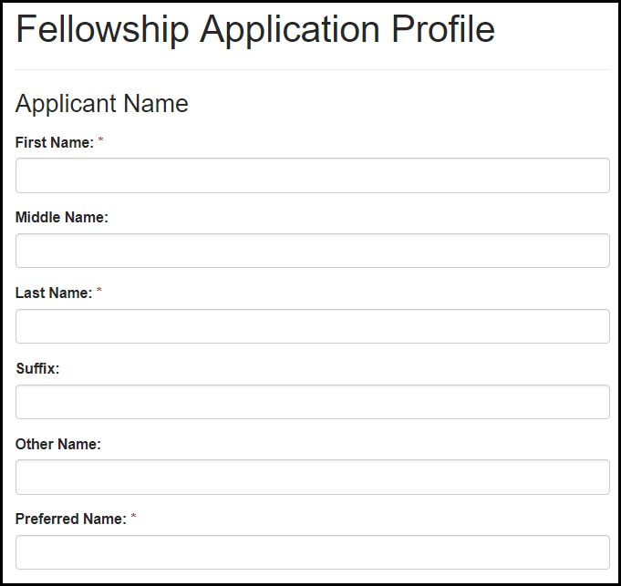621x586 pixels.
Task: Click the "Middle Name:" label text
Action: (x=62, y=218)
